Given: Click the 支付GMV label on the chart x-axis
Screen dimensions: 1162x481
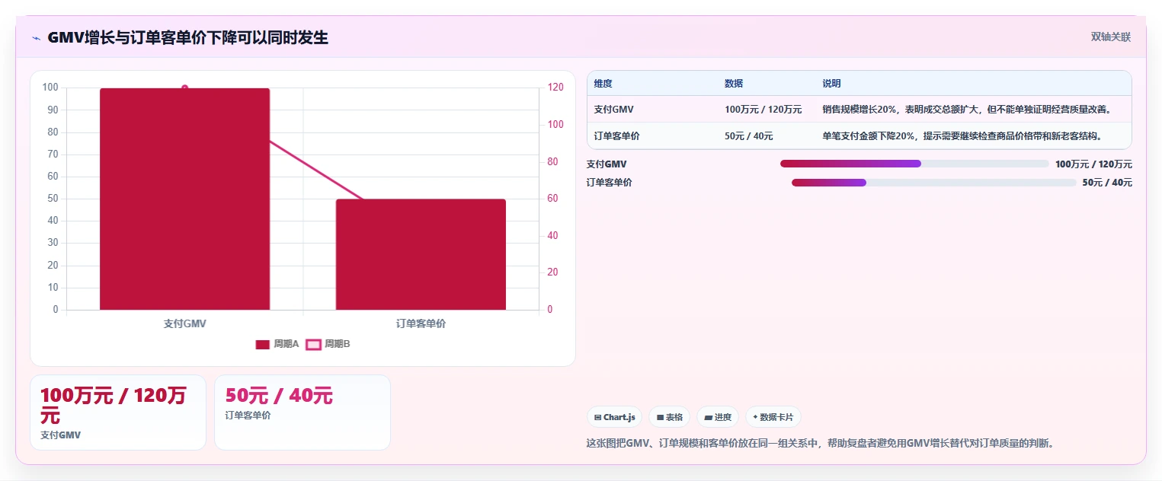Looking at the screenshot, I should point(184,323).
